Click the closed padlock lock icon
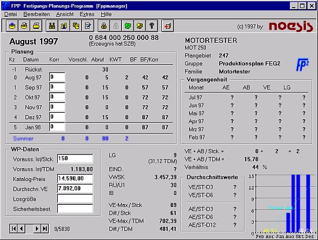 [104, 26]
